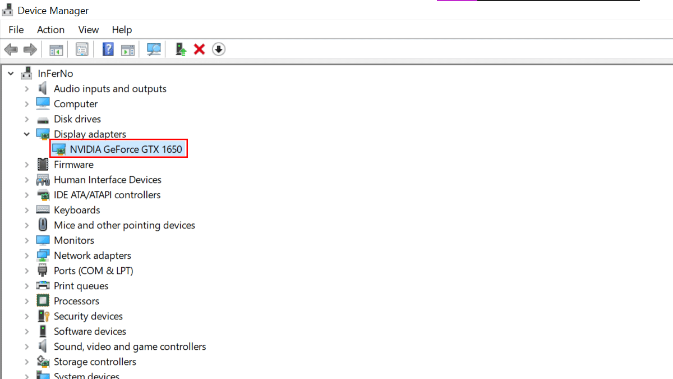
Task: Click the Firmware chip icon
Action: coord(43,165)
